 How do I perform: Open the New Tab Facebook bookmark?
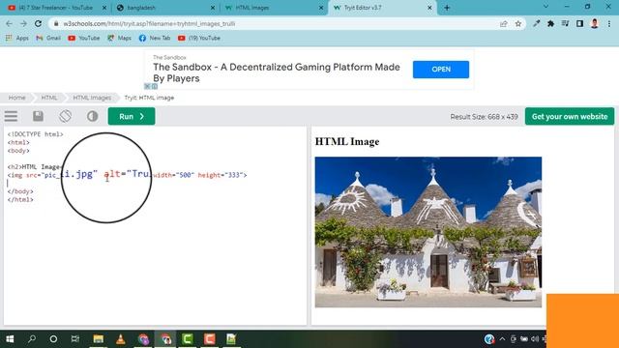155,38
